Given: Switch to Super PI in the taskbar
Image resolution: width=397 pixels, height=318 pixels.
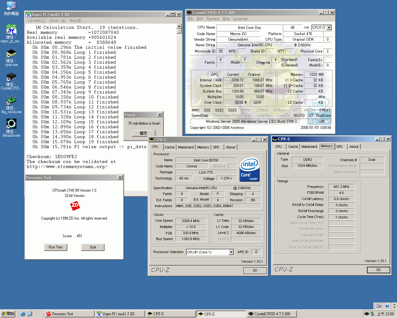Looking at the screenshot, I should [x=120, y=314].
